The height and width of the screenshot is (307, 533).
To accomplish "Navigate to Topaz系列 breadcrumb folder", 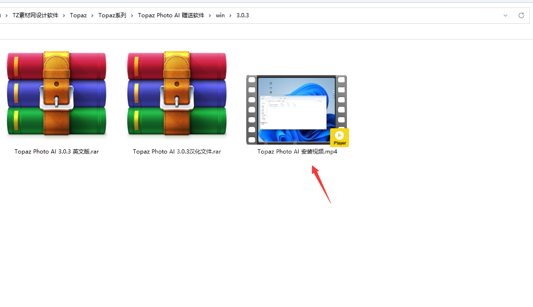I will tap(112, 15).
